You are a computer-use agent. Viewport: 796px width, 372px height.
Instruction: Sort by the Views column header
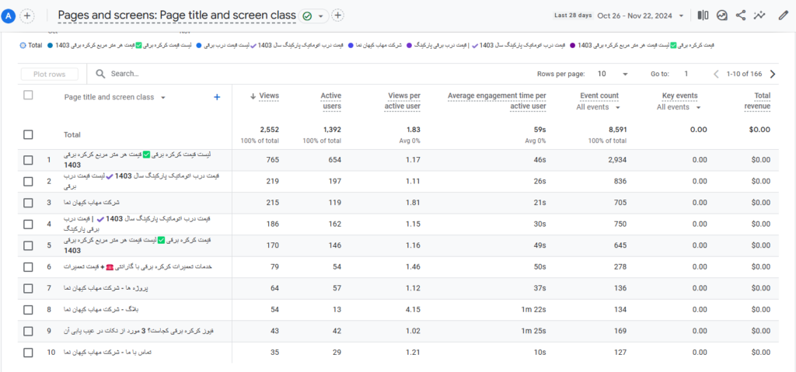(x=264, y=96)
